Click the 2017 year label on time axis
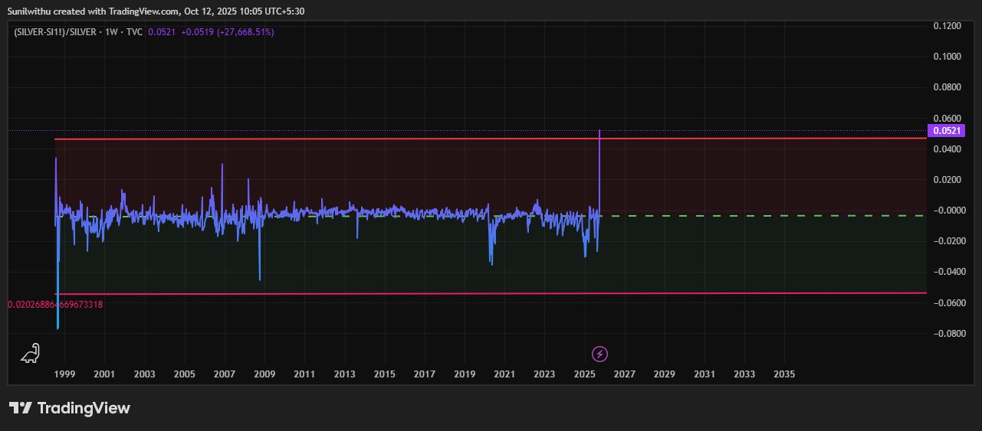This screenshot has width=982, height=431. click(x=425, y=374)
